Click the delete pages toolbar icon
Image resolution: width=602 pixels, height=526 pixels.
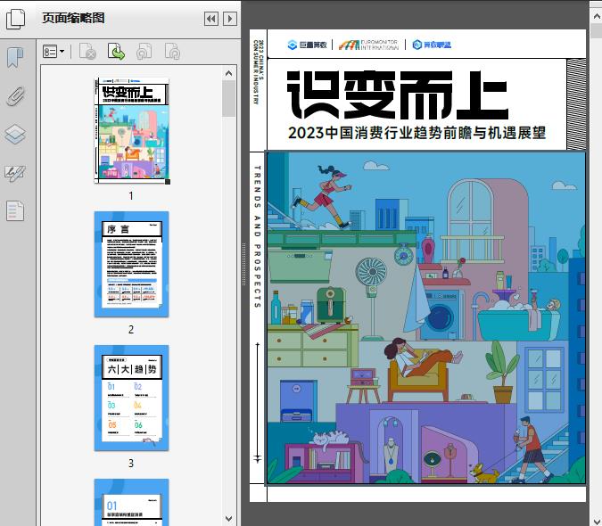(x=87, y=52)
